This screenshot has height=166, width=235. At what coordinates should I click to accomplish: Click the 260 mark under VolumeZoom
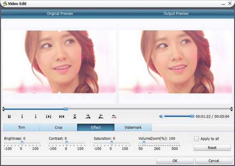(x=157, y=149)
